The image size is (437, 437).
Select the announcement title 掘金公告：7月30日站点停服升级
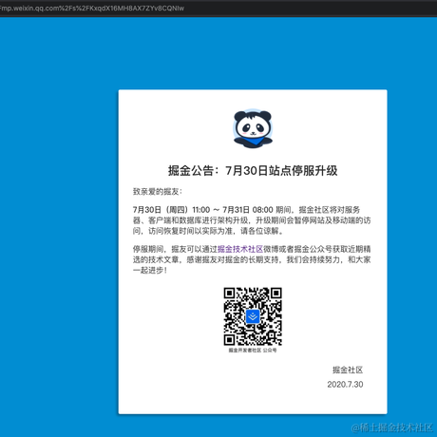click(253, 171)
